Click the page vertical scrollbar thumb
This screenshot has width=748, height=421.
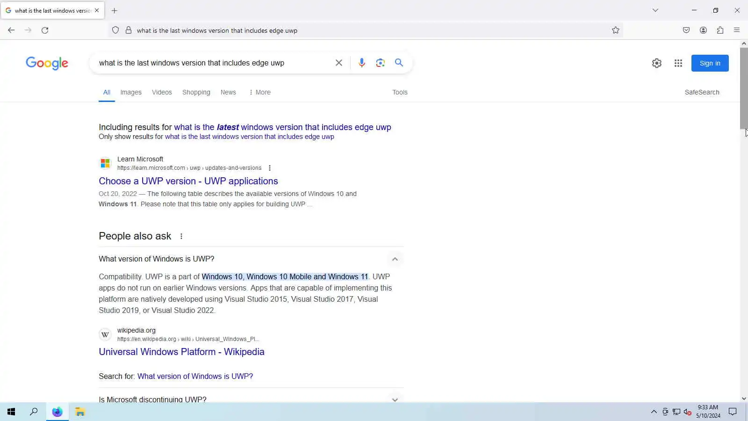click(x=744, y=88)
